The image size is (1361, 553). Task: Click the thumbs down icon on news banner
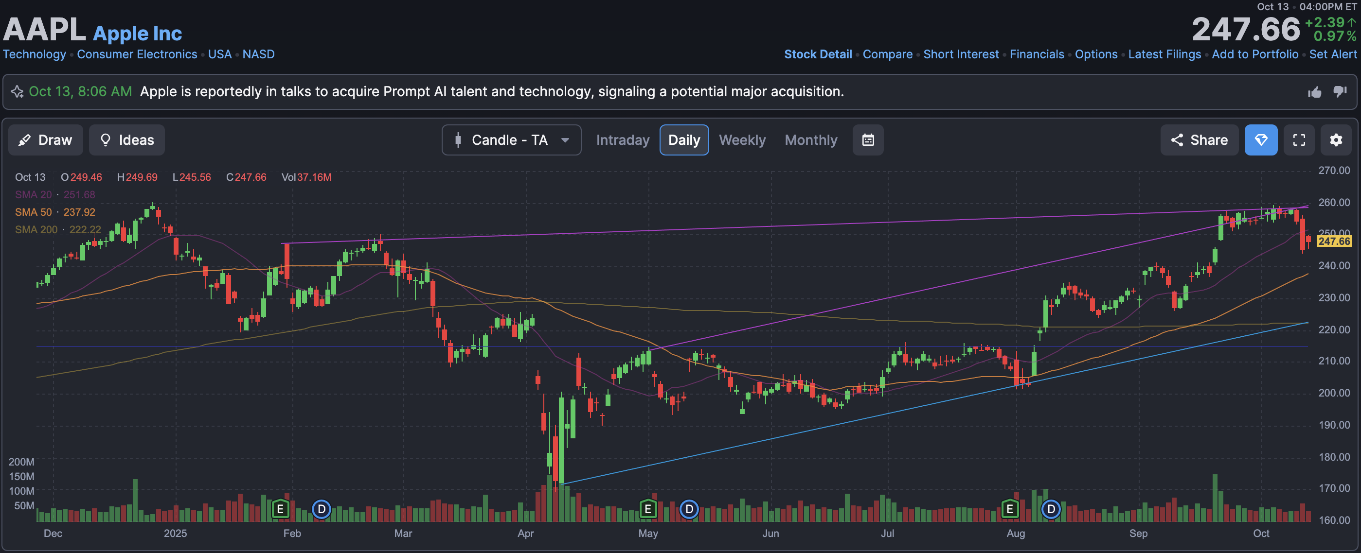[x=1340, y=91]
